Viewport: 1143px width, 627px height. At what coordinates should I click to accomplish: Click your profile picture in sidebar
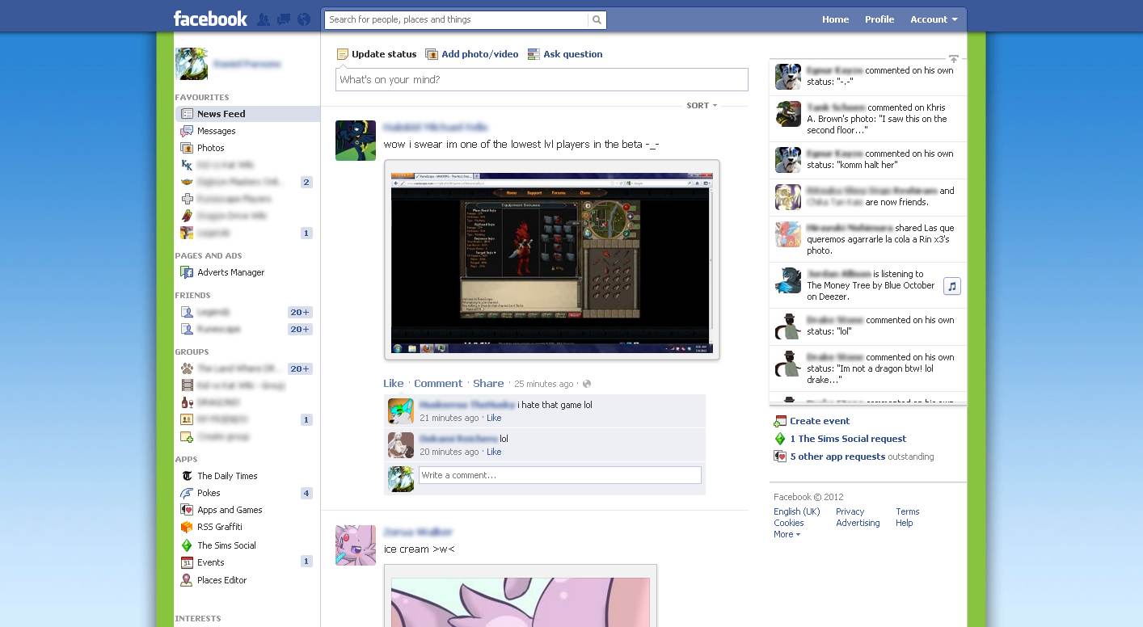click(x=192, y=64)
